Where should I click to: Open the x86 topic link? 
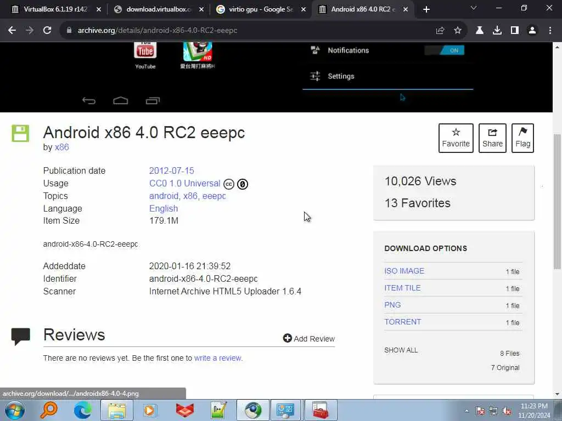tap(190, 196)
